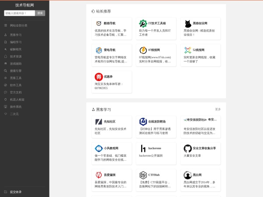Click the 酷猫导航 site icon
The image size is (263, 197).
99,24
